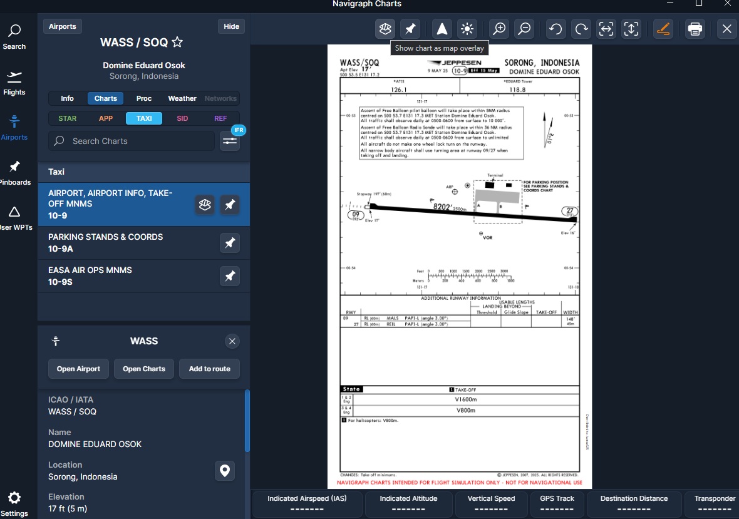Open the Flights sidebar section
This screenshot has width=739, height=519.
(x=14, y=83)
